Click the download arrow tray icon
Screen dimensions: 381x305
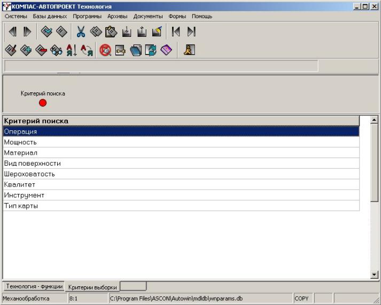(127, 32)
